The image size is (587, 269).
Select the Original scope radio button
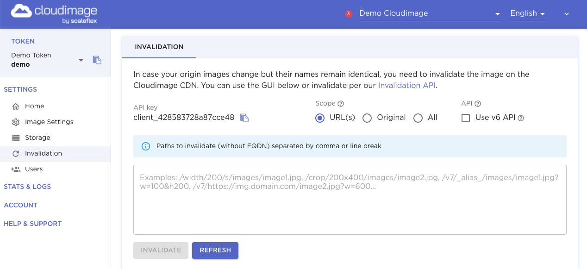click(367, 118)
